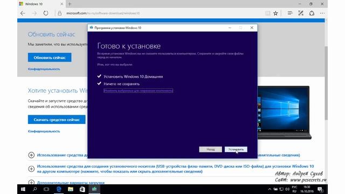Click the change components to keep link
345x194 pixels.
138,91
